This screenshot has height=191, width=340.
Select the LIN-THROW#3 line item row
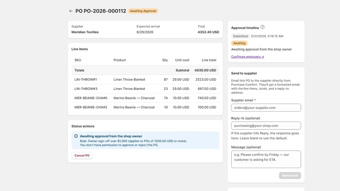[145, 89]
